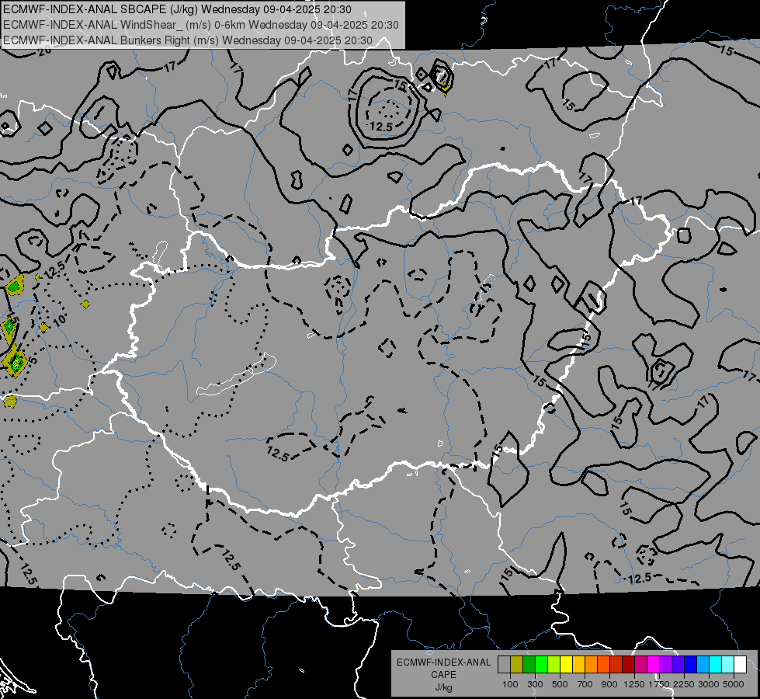This screenshot has height=699, width=760.
Task: Click the 100 value under legend
Action: tap(510, 684)
